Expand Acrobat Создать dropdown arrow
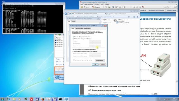This screenshot has height=101, width=179. pos(101,7)
